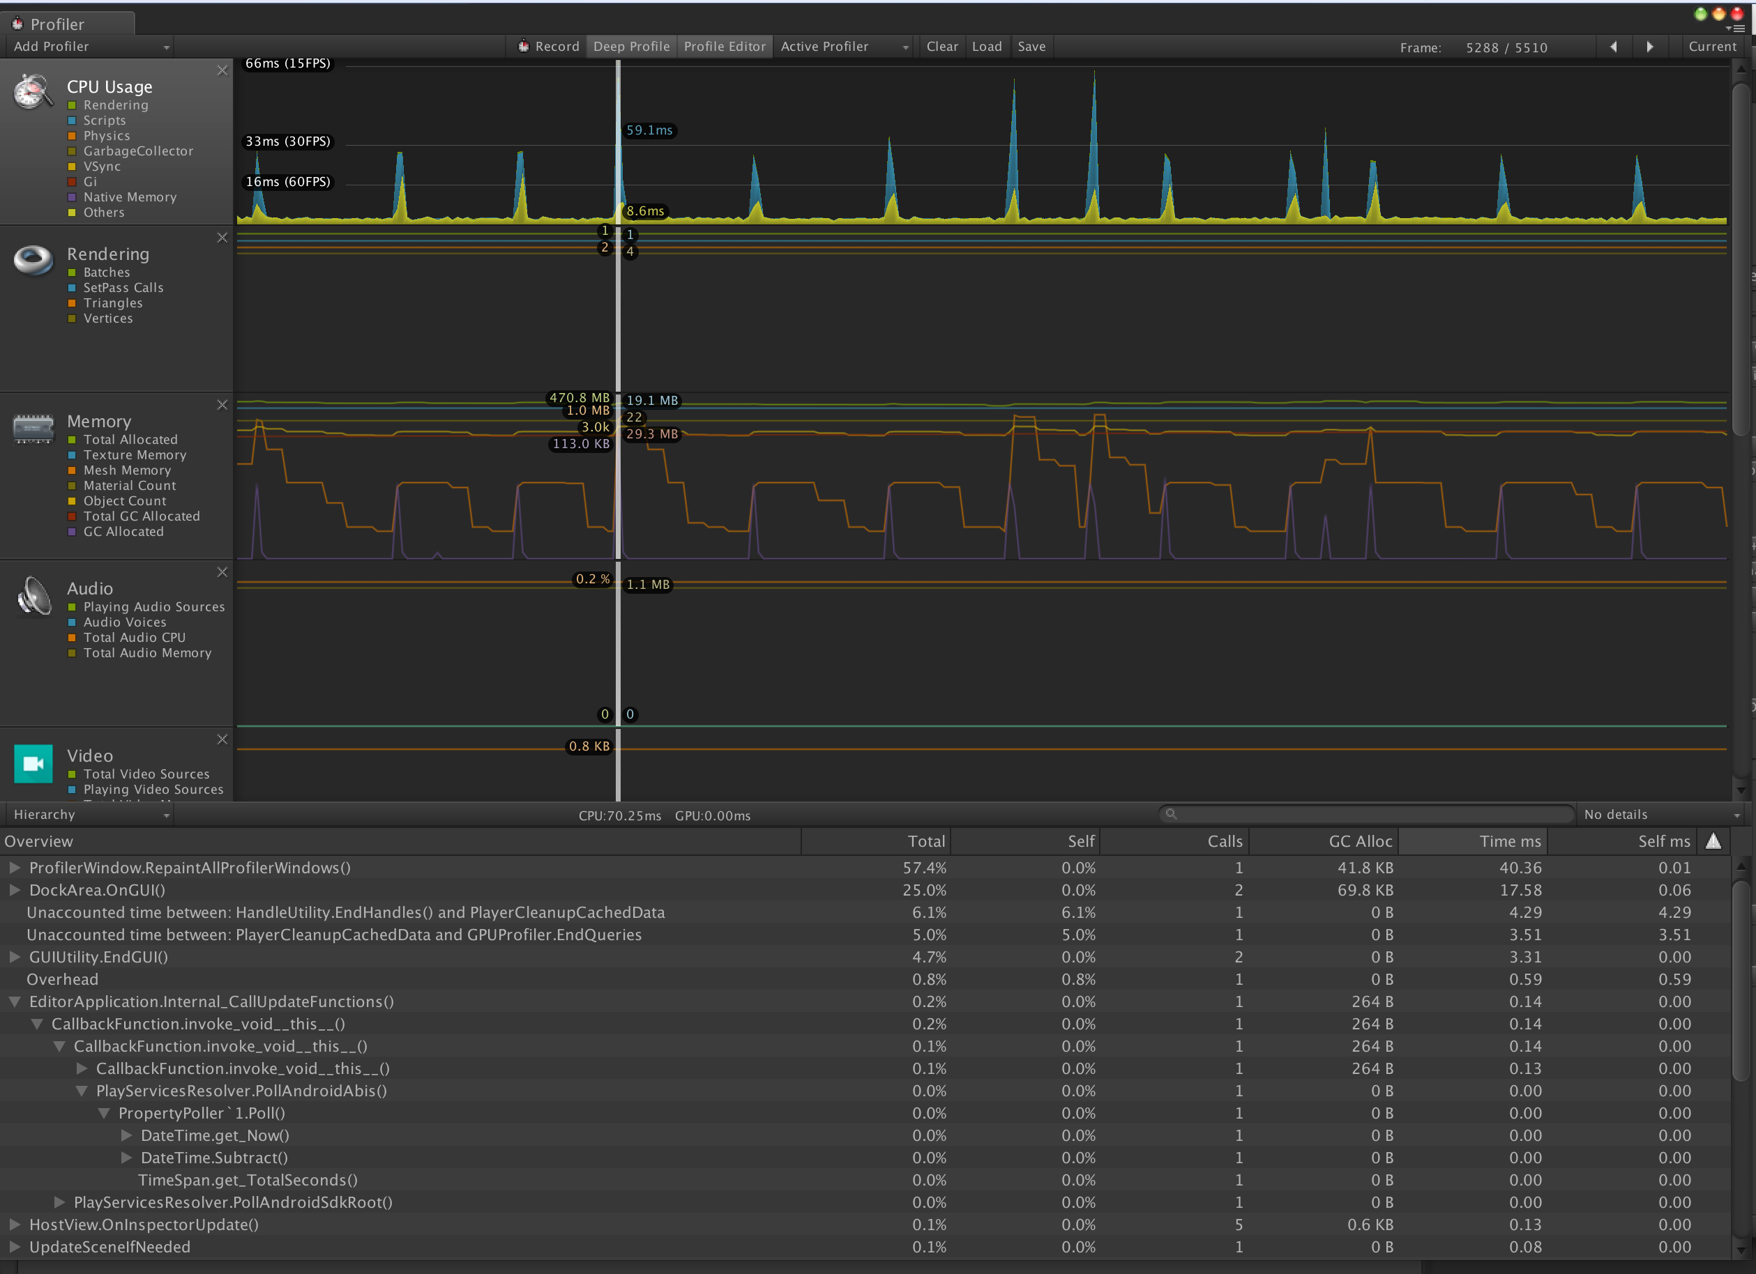Select the Audio module speaker icon

point(33,596)
